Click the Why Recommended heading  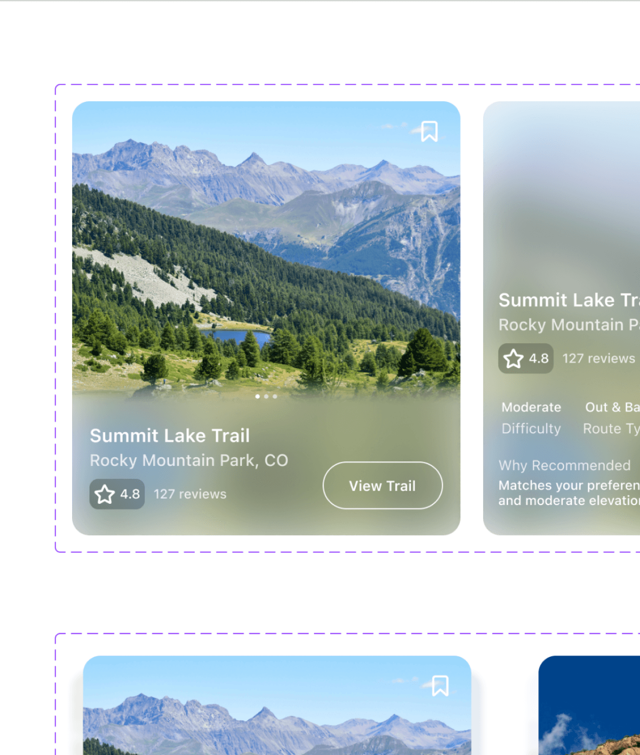564,465
